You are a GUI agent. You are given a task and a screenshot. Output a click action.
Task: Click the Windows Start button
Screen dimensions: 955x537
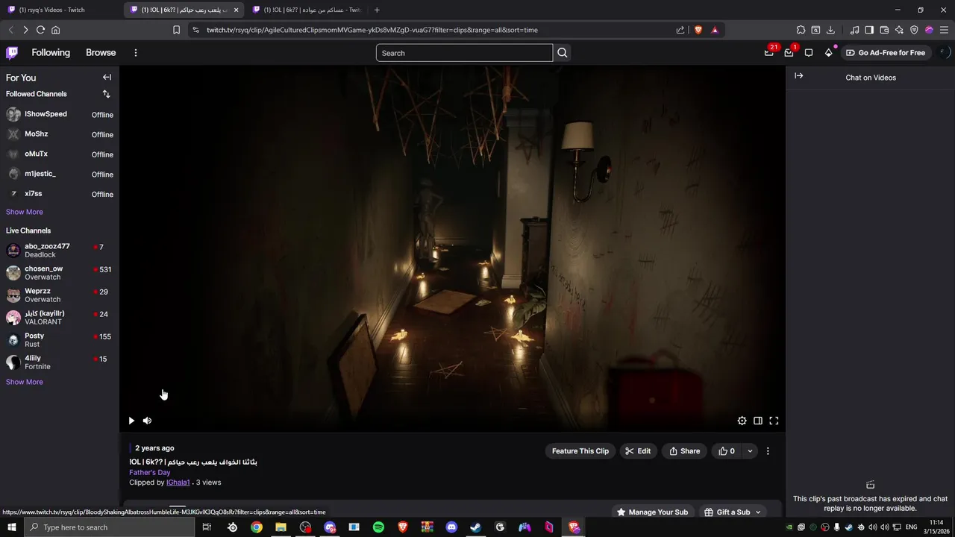pos(12,527)
